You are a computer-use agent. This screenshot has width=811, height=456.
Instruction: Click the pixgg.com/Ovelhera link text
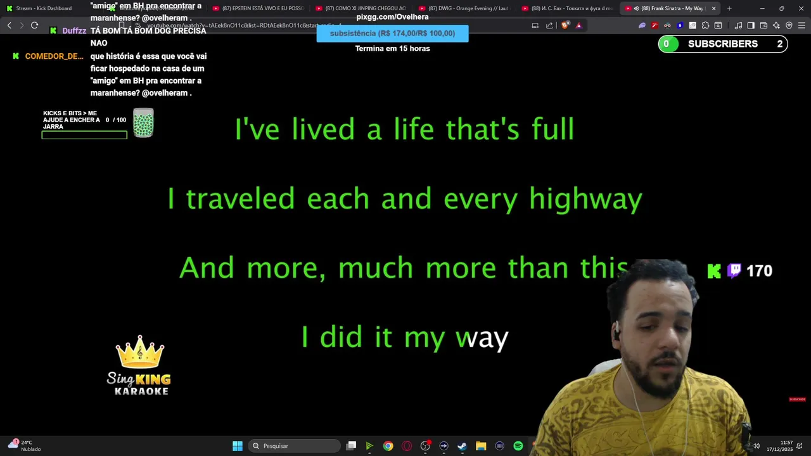[392, 17]
